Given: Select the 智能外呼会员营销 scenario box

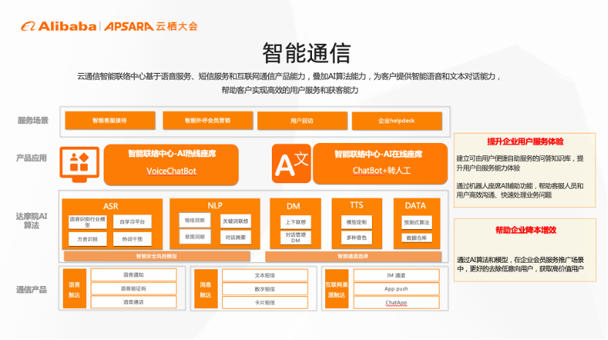Looking at the screenshot, I should (208, 120).
